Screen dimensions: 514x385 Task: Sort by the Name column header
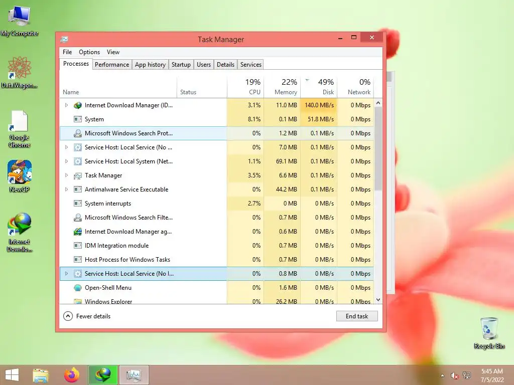click(118, 87)
